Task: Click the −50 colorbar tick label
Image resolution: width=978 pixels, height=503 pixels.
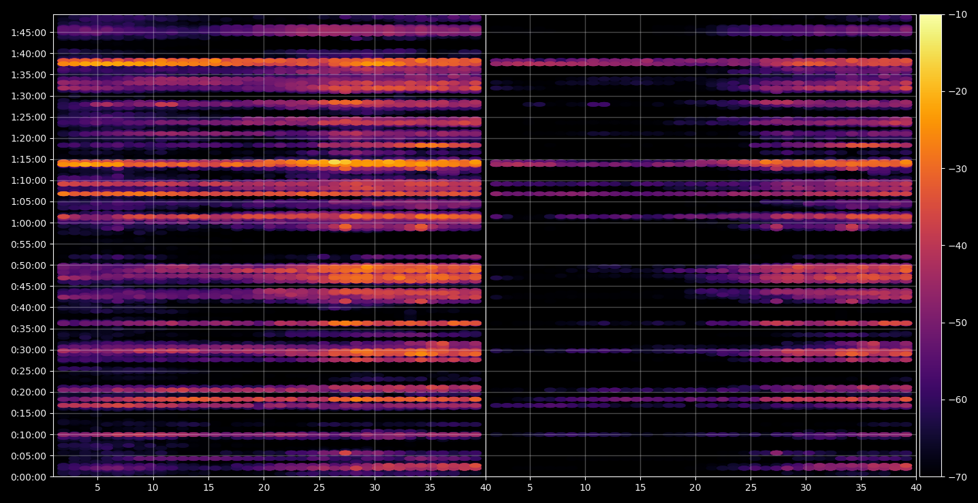Action: pyautogui.click(x=957, y=323)
